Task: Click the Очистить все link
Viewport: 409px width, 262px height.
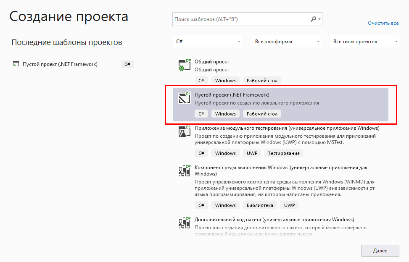Action: point(383,23)
